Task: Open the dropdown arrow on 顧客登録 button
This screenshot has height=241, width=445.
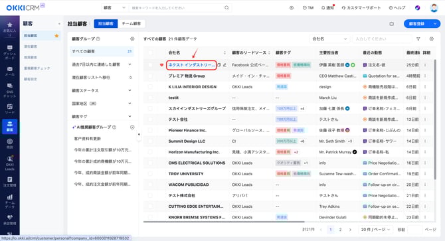Action: click(x=435, y=24)
